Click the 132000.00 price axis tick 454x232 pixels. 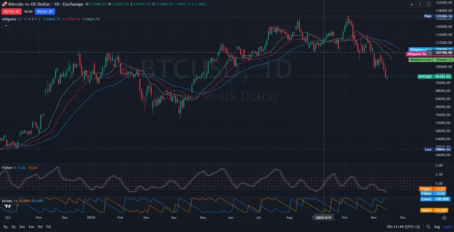coord(443,3)
